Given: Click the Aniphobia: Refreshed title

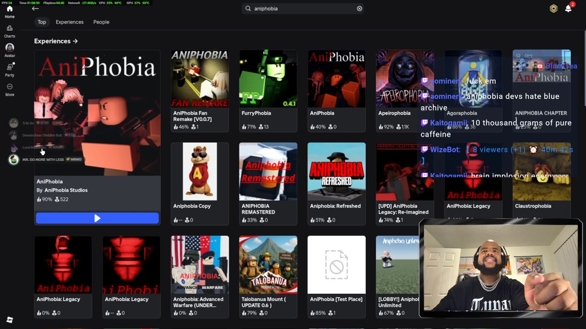Looking at the screenshot, I should coord(335,206).
